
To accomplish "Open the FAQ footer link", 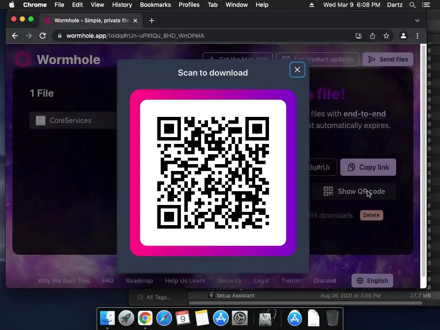I will 108,281.
